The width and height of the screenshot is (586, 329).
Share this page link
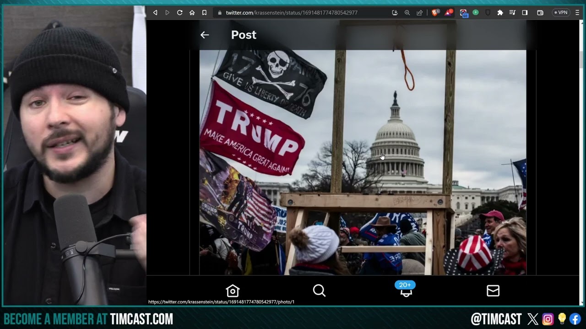click(419, 13)
